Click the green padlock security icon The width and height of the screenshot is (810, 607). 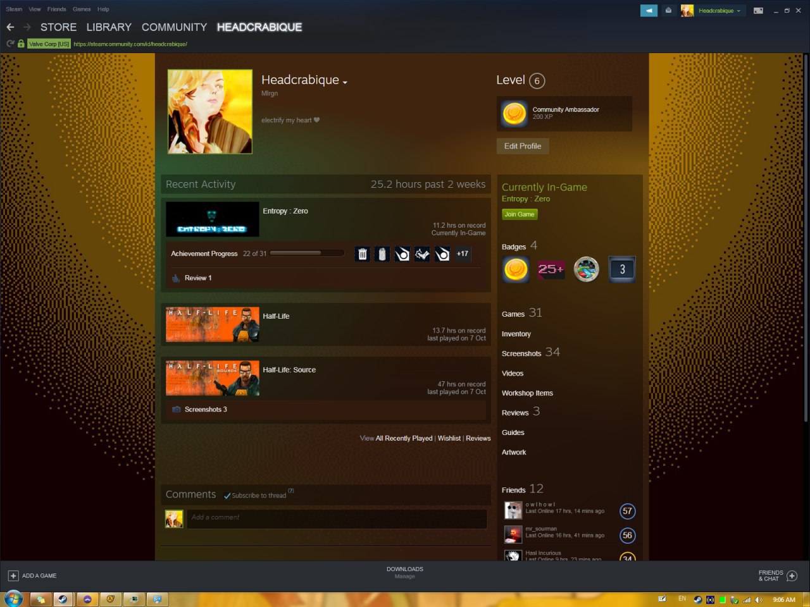click(21, 44)
